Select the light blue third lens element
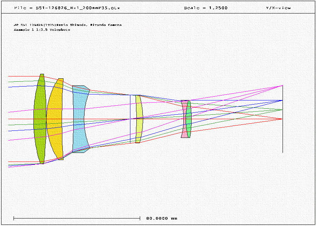This screenshot has width=316, height=226. [x=78, y=119]
